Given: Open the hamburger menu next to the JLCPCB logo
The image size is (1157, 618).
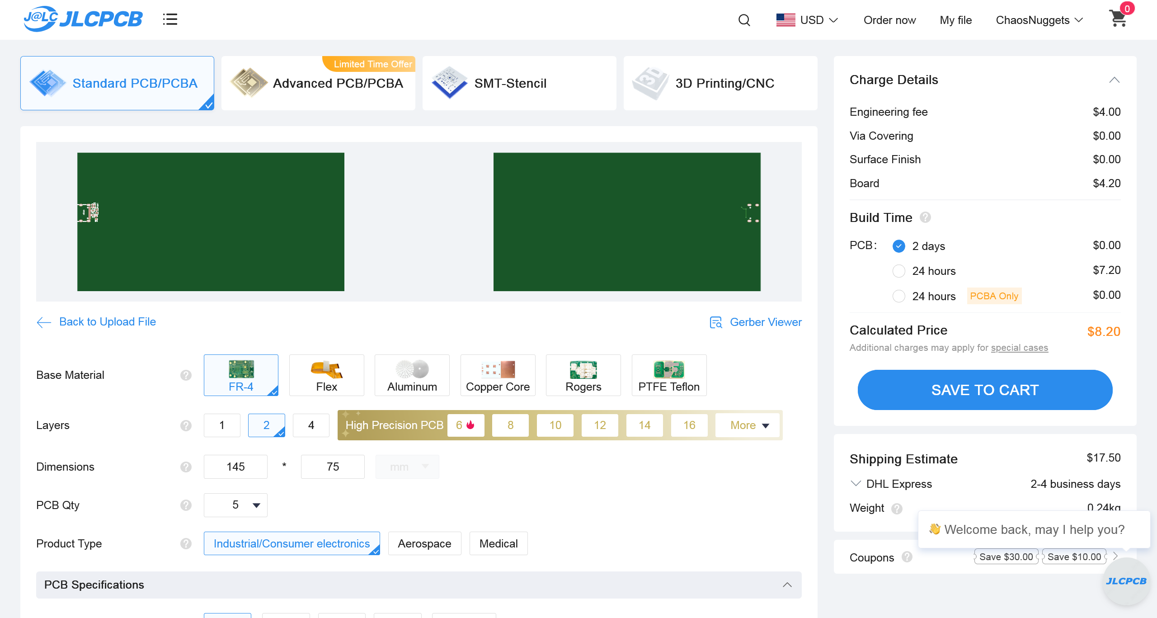Looking at the screenshot, I should tap(170, 19).
